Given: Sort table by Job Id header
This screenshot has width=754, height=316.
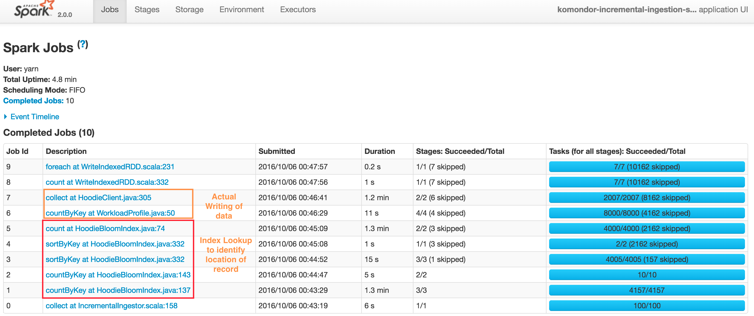Looking at the screenshot, I should (x=17, y=151).
